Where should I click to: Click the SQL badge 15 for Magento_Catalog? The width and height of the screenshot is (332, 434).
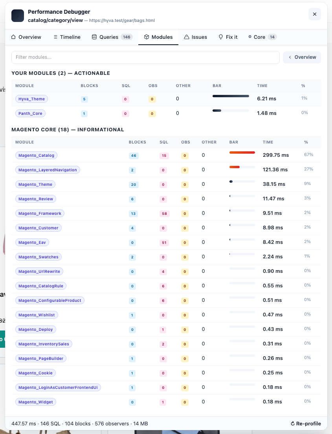tap(164, 156)
